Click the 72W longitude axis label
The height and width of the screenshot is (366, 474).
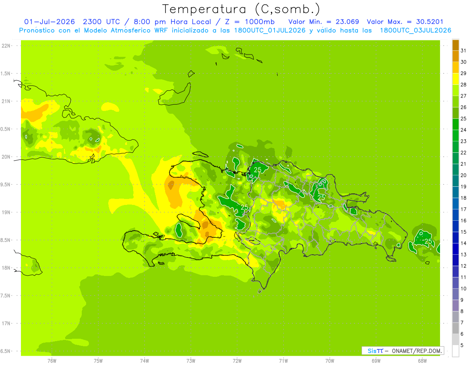237,360
